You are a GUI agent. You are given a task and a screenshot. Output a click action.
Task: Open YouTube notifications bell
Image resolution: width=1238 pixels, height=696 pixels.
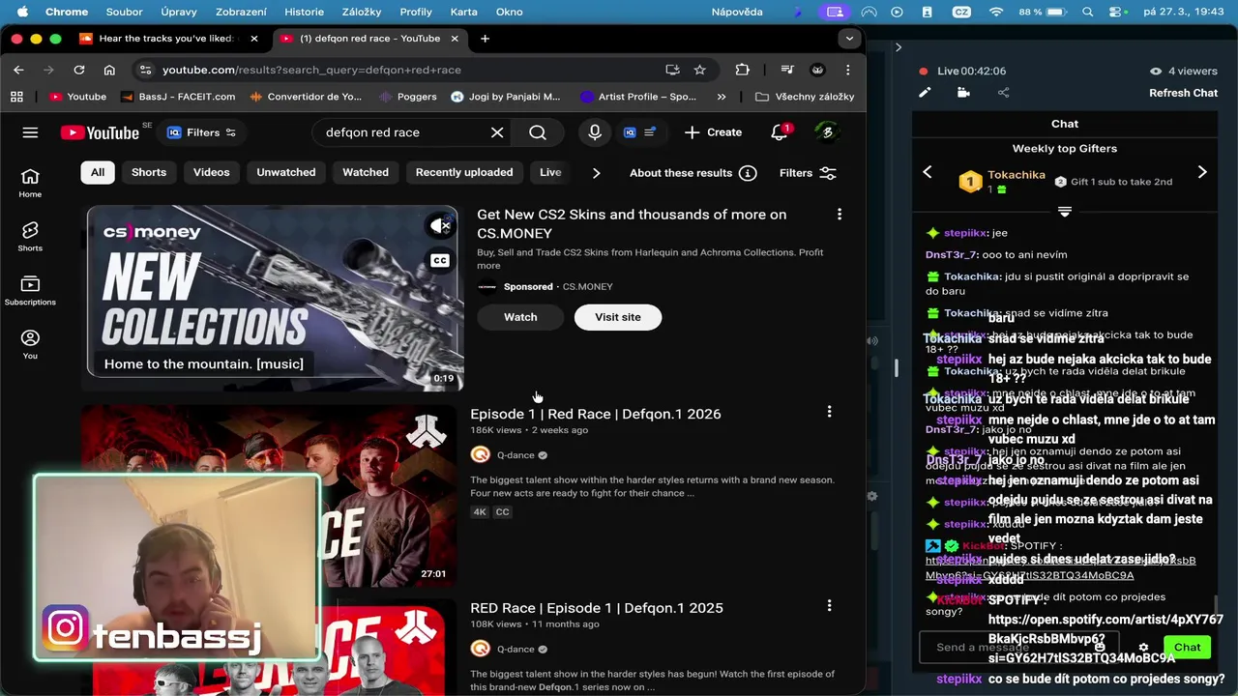(780, 132)
